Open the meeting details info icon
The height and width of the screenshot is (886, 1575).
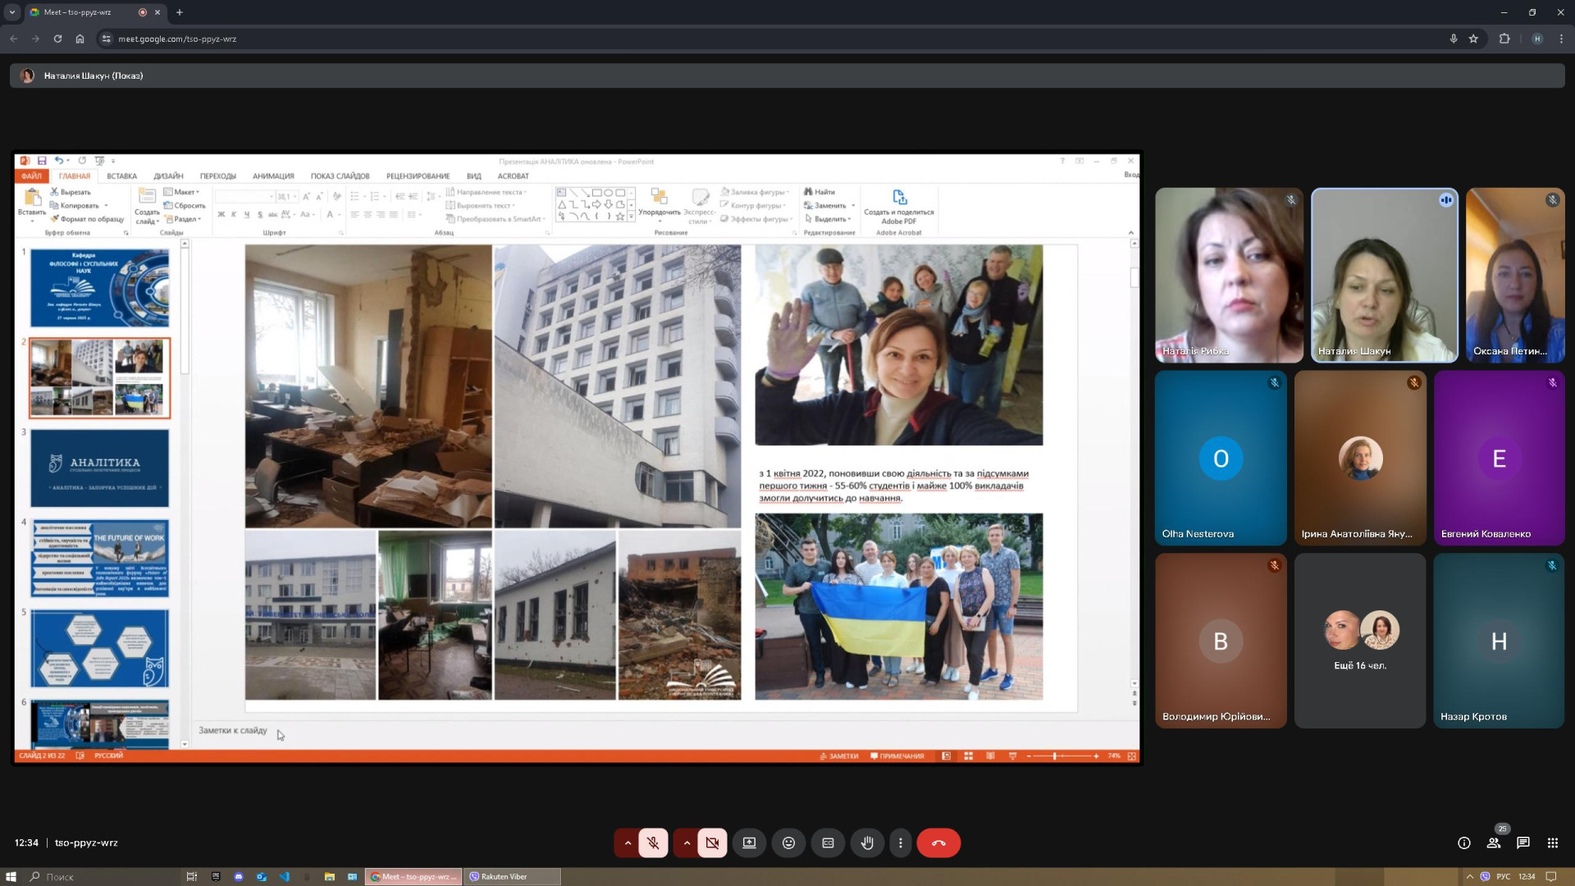[x=1463, y=843]
